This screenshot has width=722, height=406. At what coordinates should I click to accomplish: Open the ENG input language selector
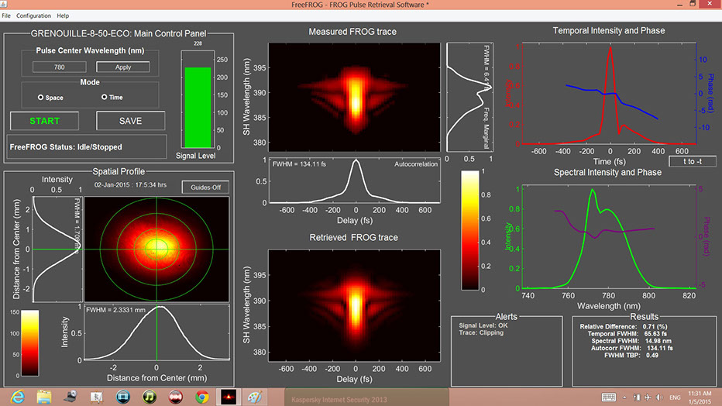tap(676, 397)
